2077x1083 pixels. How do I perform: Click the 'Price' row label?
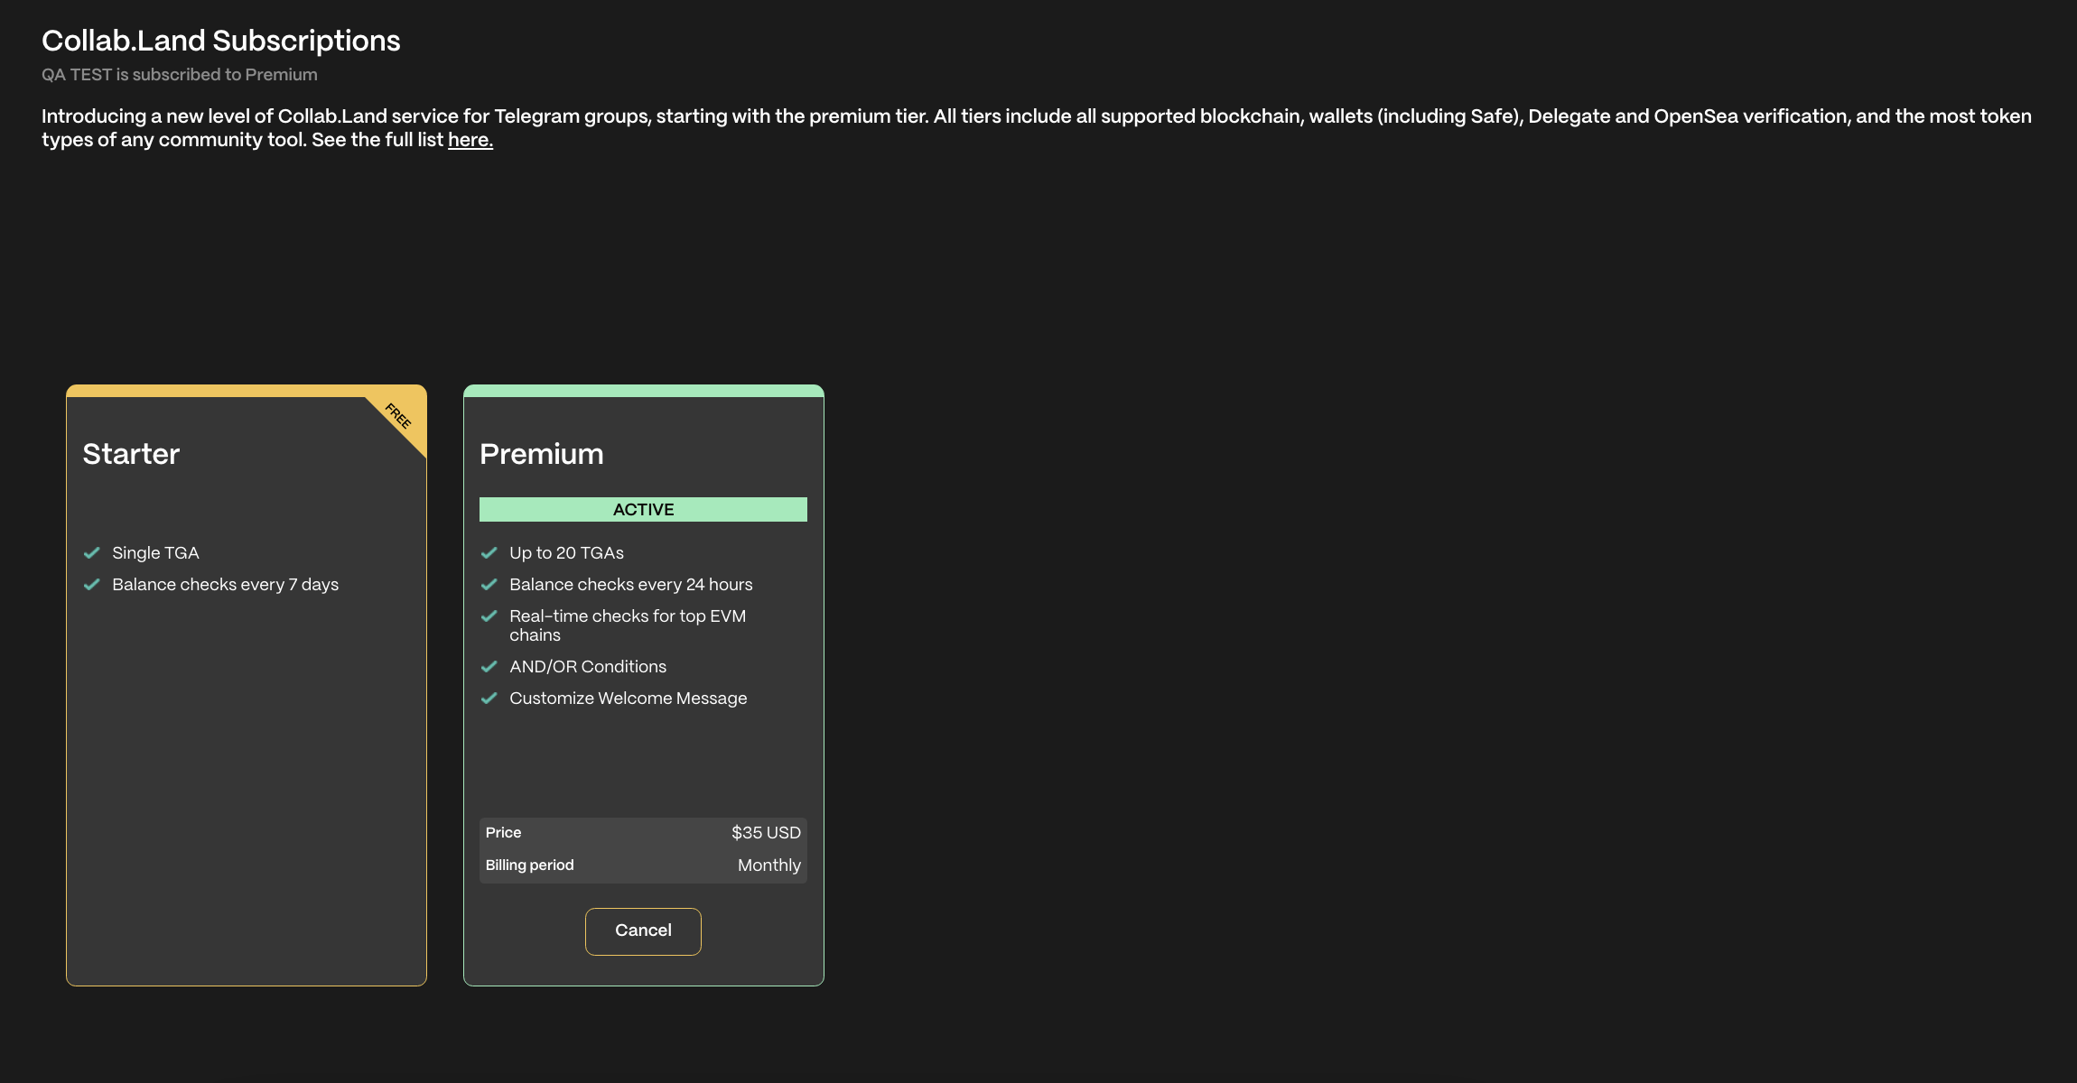[x=503, y=833]
